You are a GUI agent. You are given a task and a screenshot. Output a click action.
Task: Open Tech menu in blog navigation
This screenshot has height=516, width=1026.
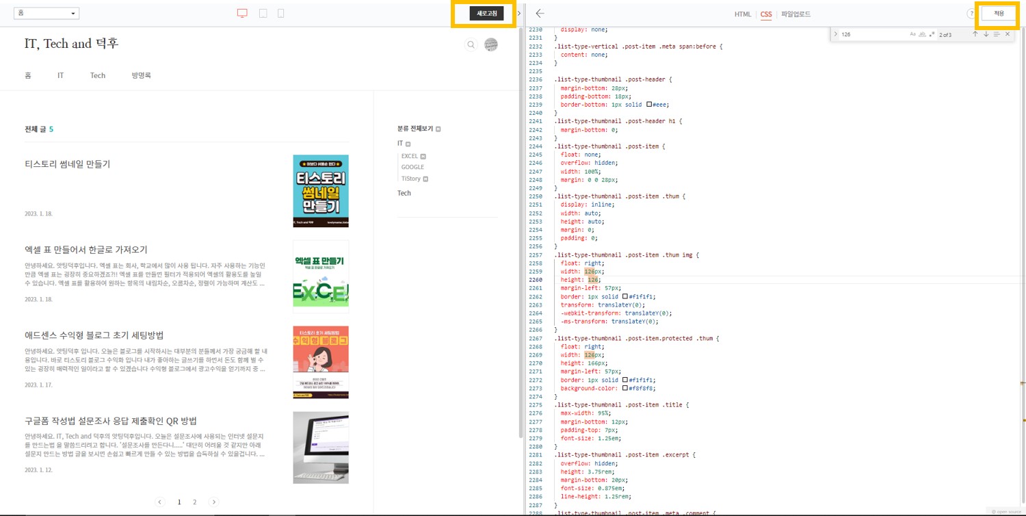click(98, 75)
